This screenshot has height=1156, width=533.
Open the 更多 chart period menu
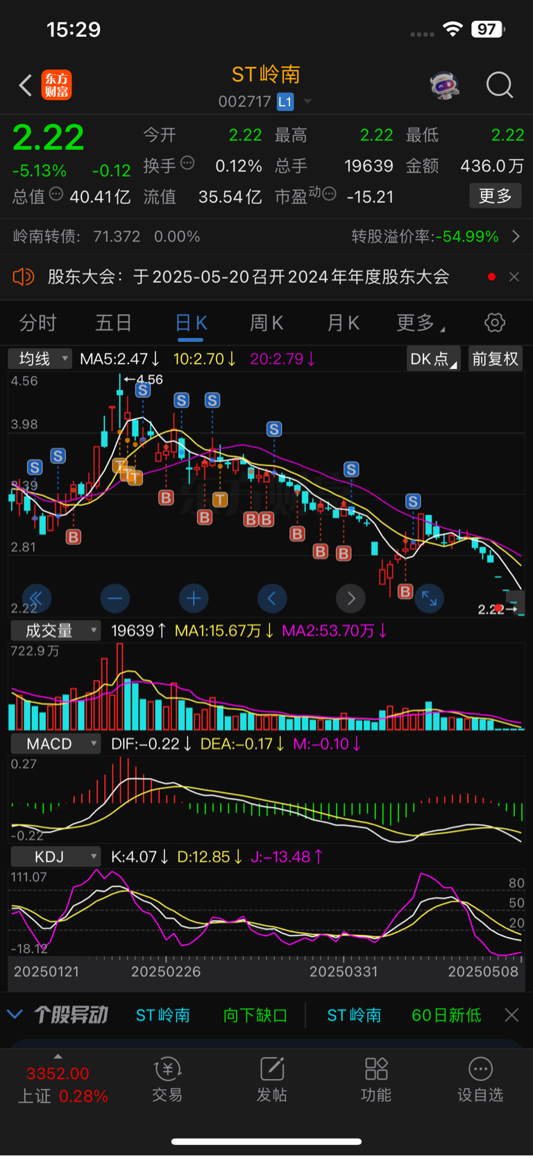pos(421,323)
